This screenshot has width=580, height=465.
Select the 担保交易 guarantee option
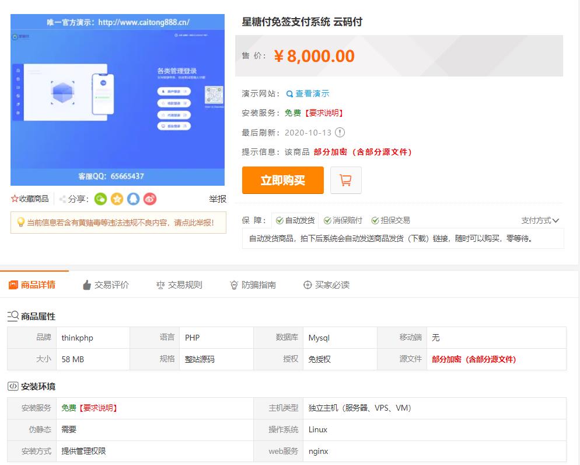point(390,221)
